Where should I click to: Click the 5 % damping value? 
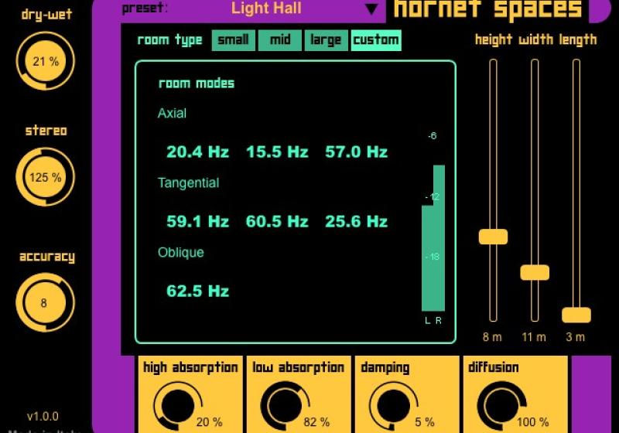click(x=425, y=422)
